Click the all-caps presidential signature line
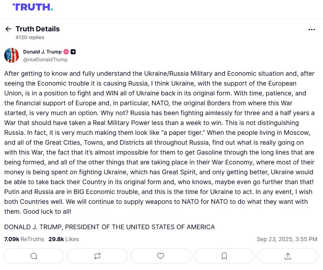The image size is (323, 270). [x=109, y=227]
